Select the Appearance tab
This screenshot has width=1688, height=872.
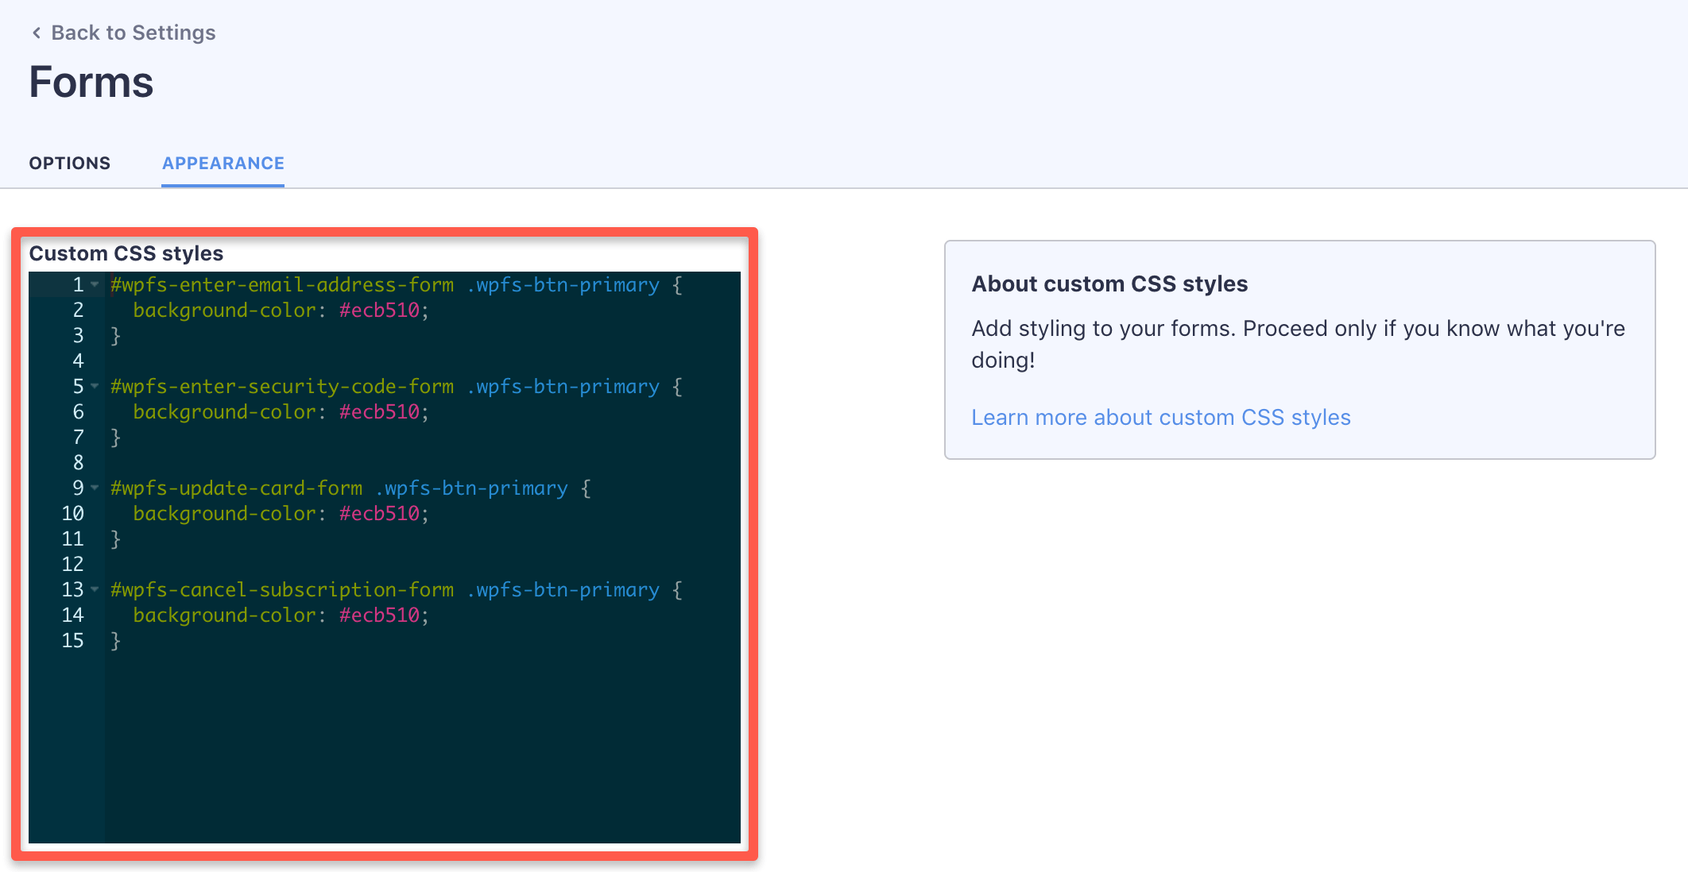(x=223, y=164)
